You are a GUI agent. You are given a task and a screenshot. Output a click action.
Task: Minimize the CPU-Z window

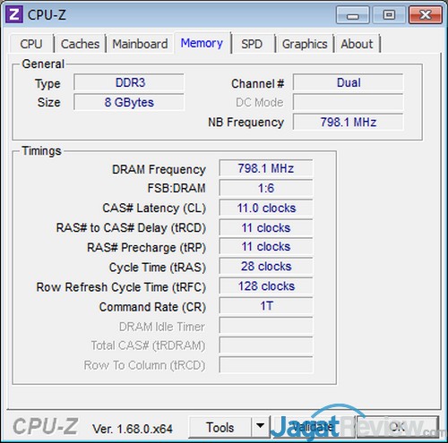(x=353, y=14)
